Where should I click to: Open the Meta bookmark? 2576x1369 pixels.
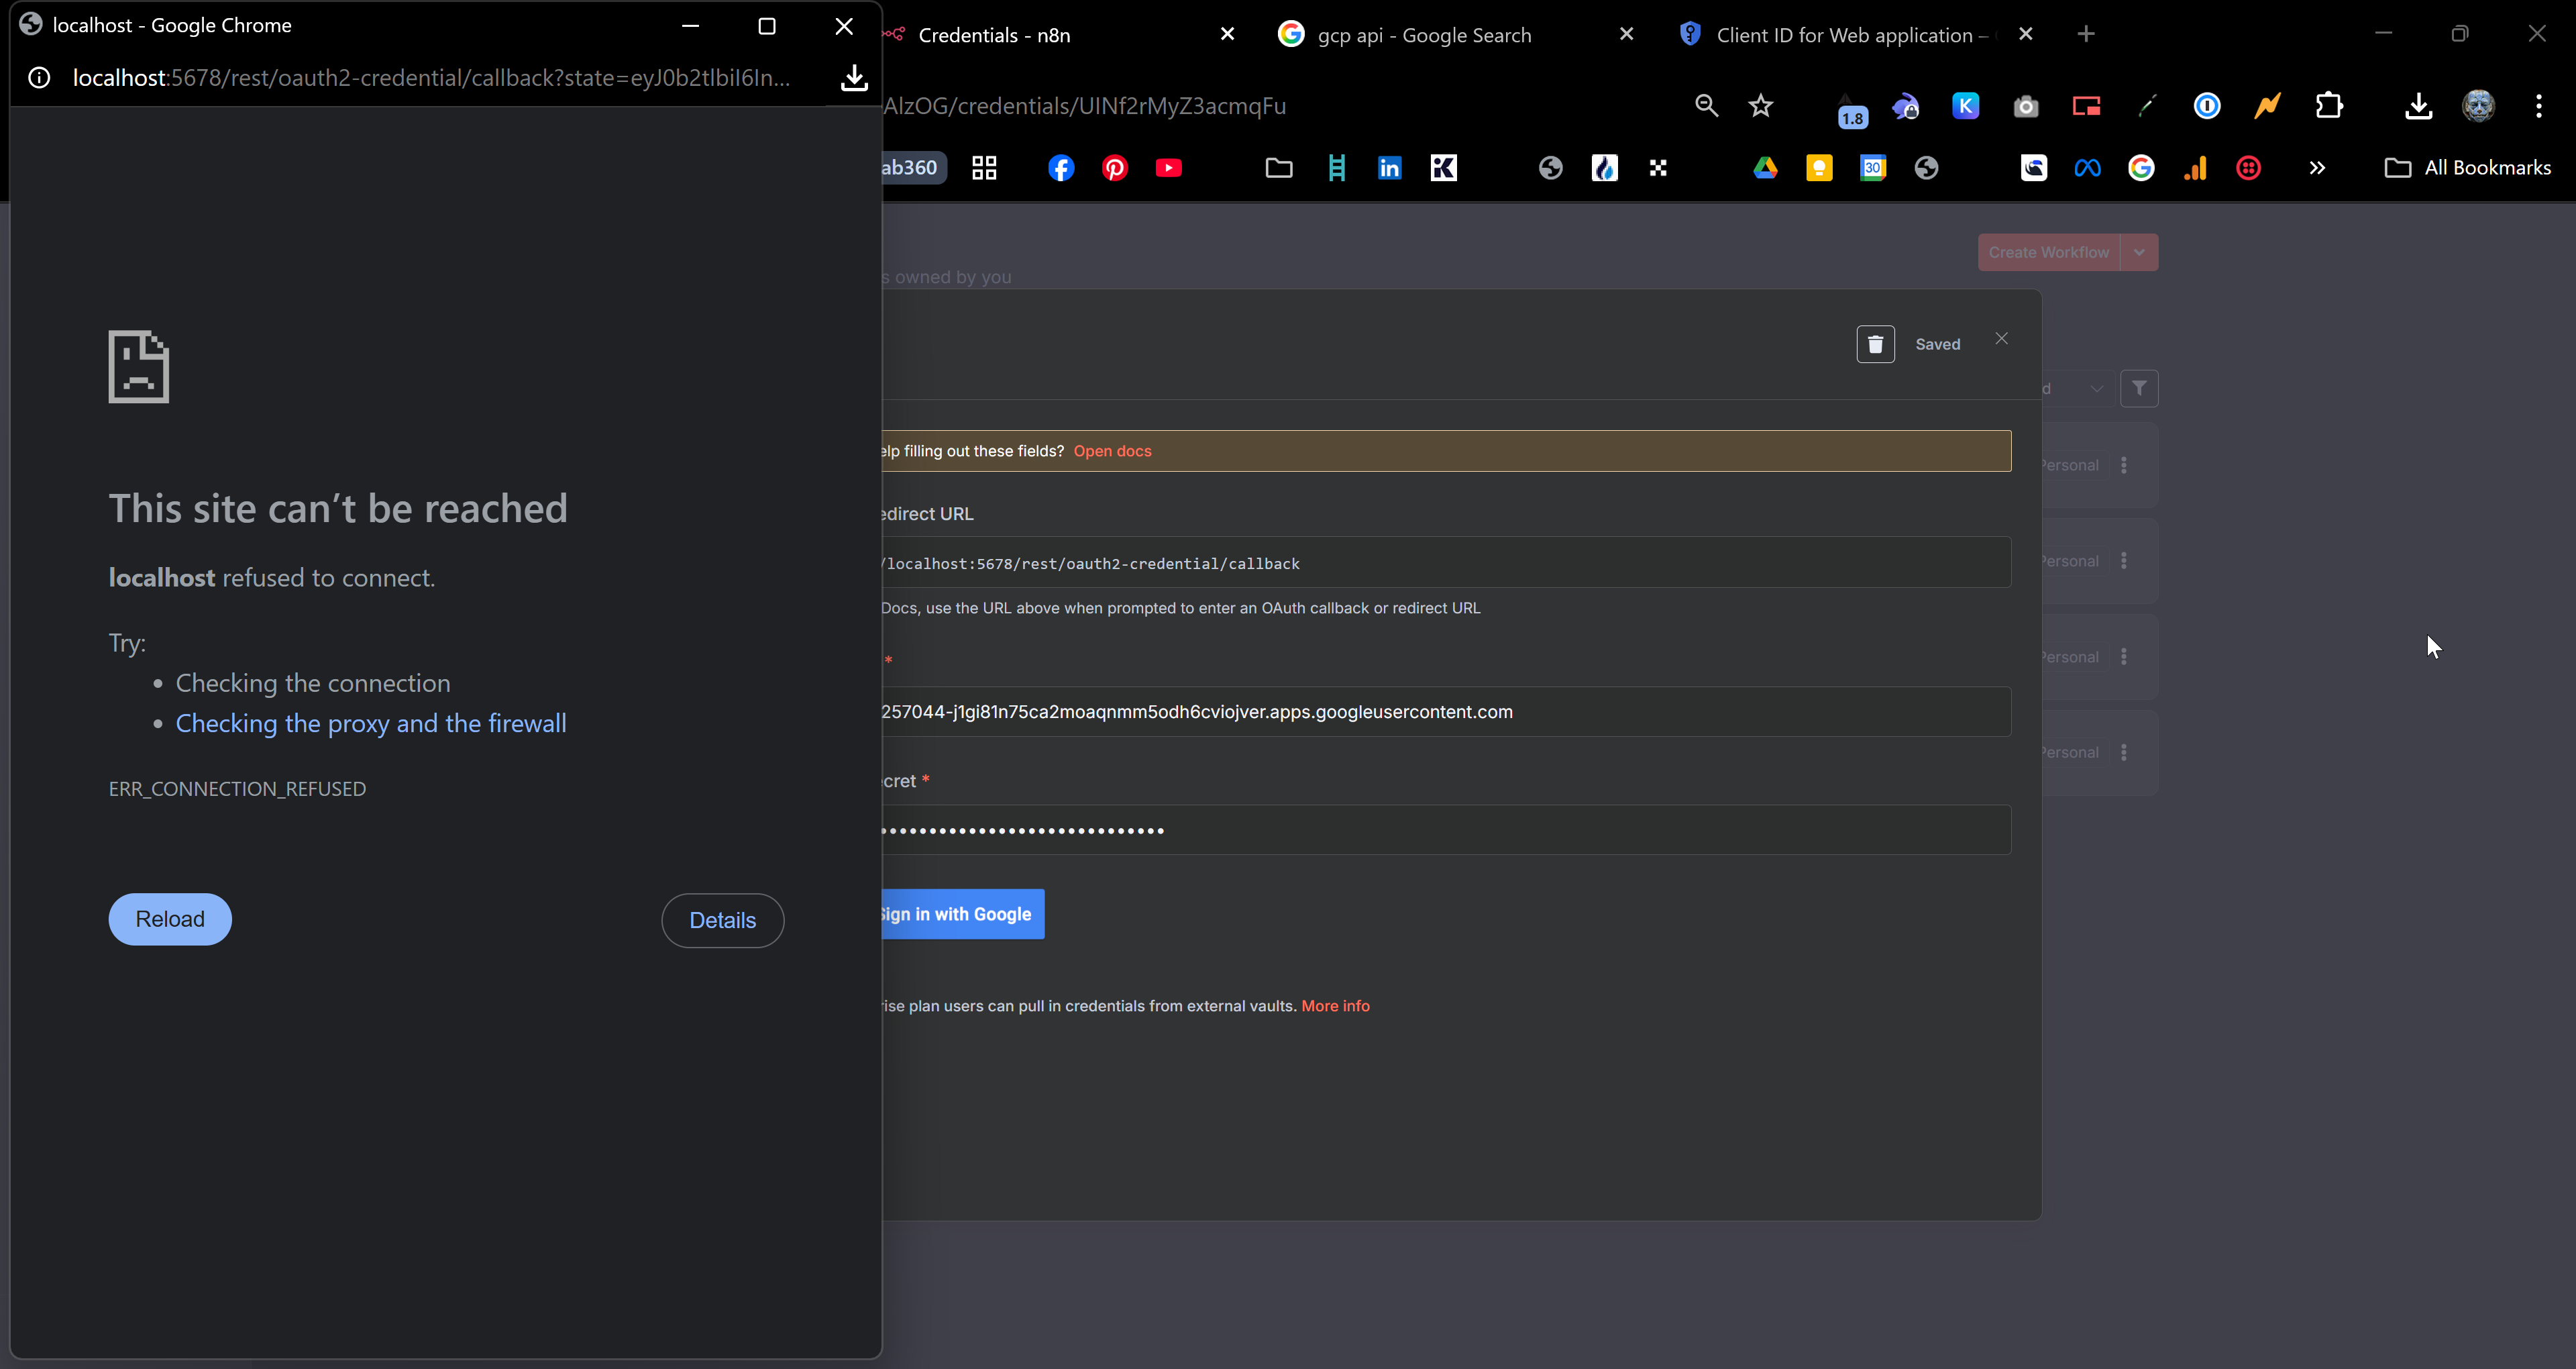click(x=2087, y=168)
